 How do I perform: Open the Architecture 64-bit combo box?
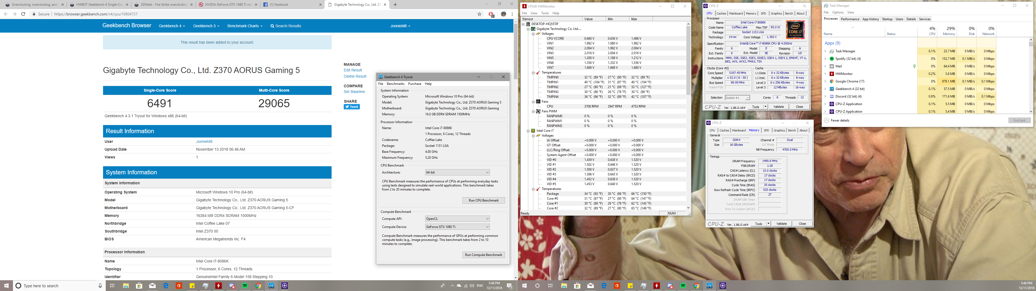pyautogui.click(x=457, y=172)
